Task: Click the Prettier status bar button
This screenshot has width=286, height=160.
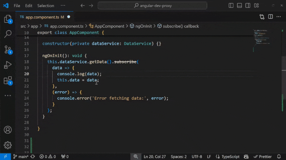Action: point(262,156)
